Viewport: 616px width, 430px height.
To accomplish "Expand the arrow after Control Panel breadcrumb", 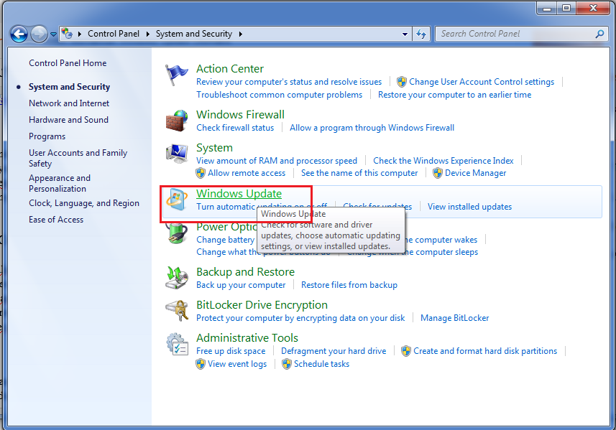I will pos(148,34).
